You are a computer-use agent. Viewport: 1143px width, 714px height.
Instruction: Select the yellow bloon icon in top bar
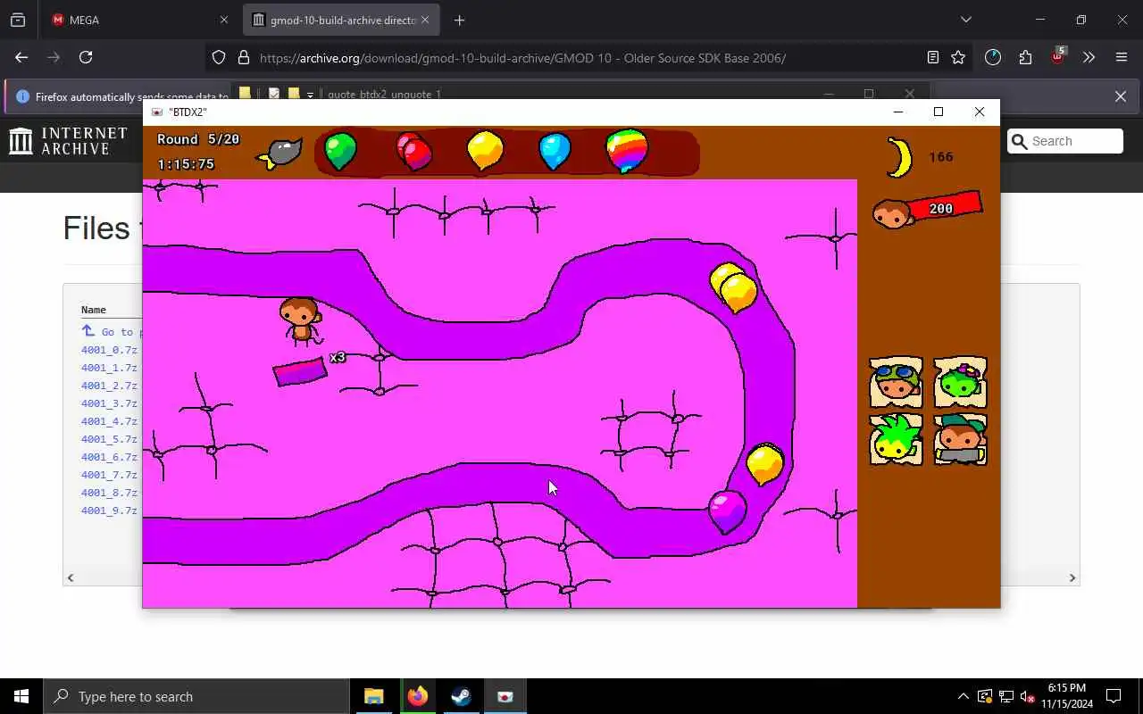coord(485,150)
